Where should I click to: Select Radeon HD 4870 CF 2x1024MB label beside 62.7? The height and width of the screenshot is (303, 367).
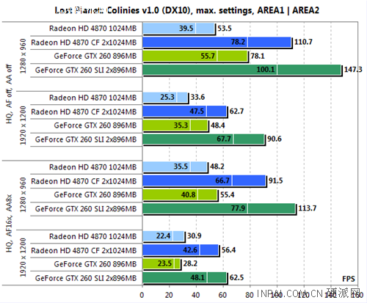[84, 112]
